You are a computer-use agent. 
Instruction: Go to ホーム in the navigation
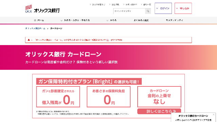39,20
